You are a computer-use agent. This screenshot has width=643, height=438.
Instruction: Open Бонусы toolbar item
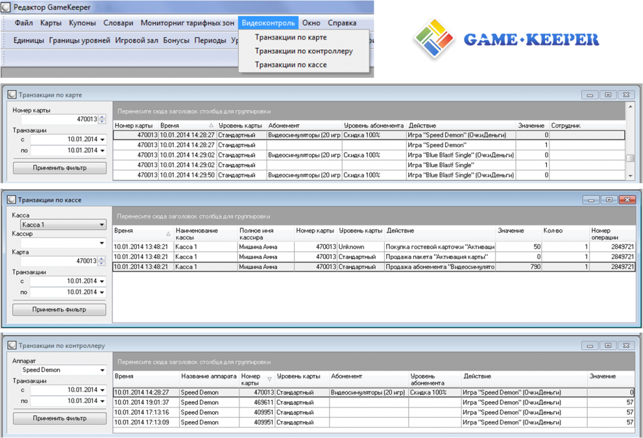[x=176, y=40]
